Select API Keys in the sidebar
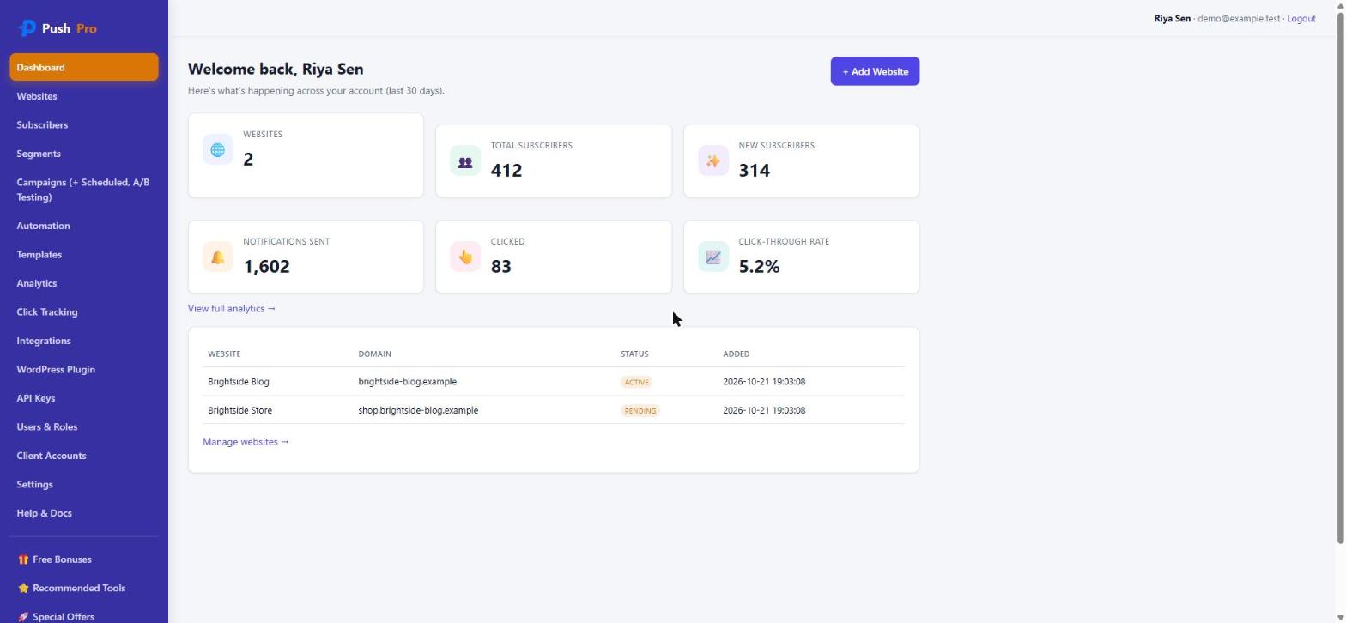 pos(84,398)
